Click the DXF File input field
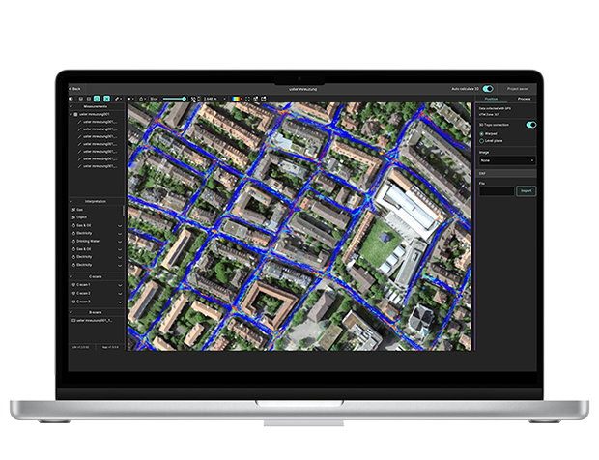Screen dimensions: 599x460 497,191
